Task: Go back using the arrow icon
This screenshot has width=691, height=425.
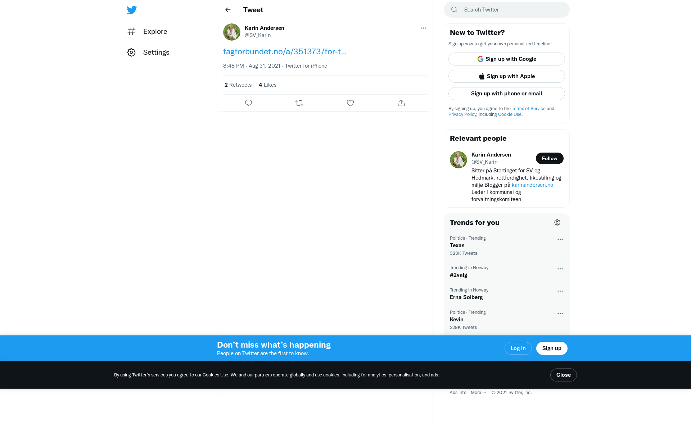Action: pos(228,10)
